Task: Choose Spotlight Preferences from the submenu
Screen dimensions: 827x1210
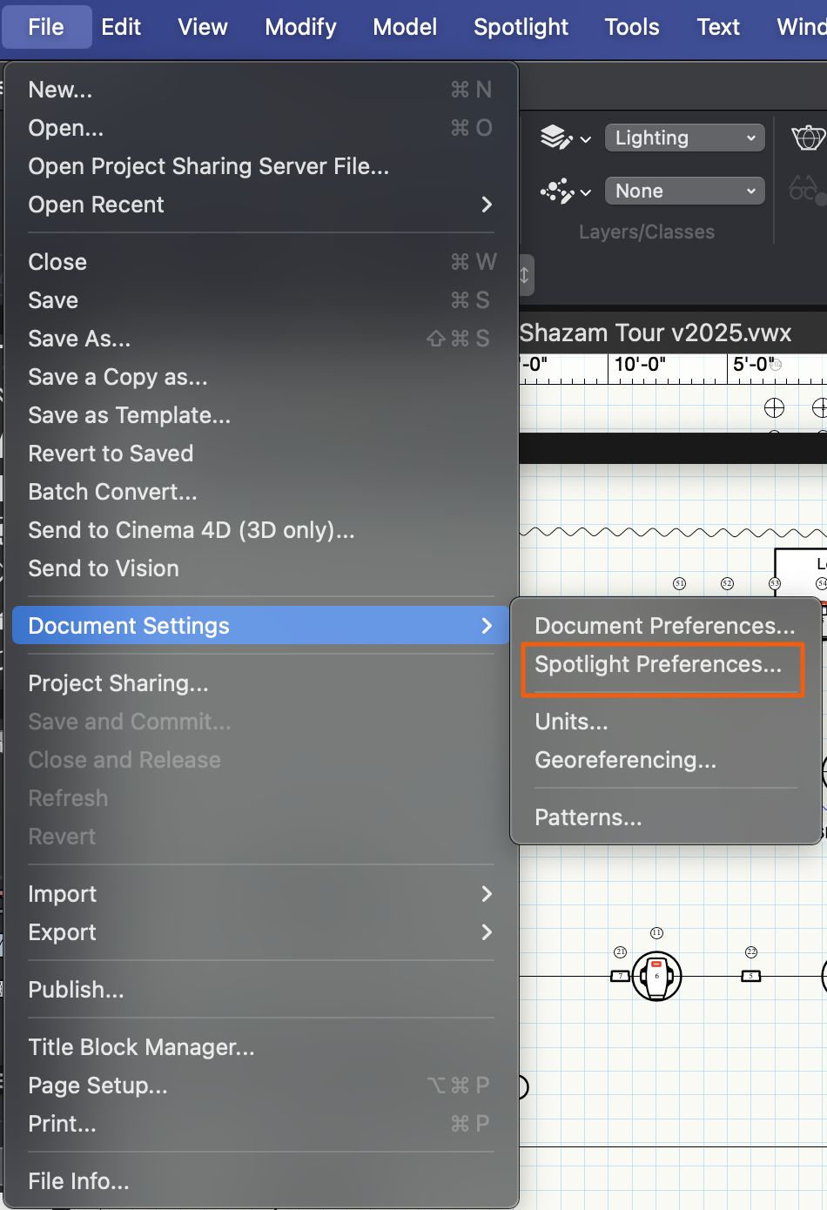Action: [658, 665]
